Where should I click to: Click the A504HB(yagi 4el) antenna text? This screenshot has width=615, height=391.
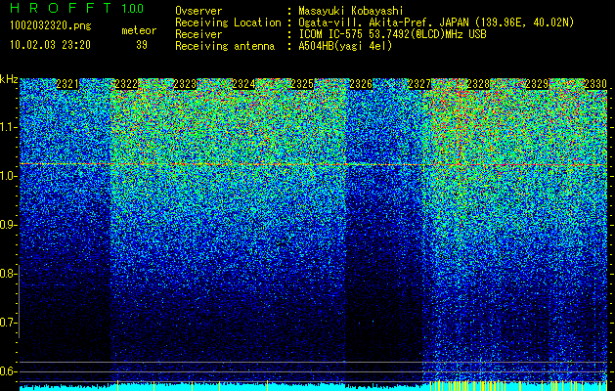click(x=345, y=46)
